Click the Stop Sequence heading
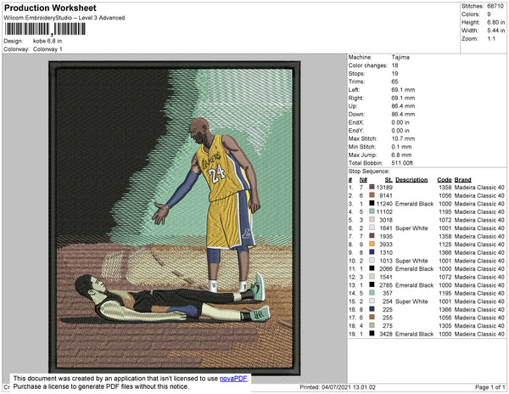Image resolution: width=509 pixels, height=394 pixels. [x=369, y=172]
